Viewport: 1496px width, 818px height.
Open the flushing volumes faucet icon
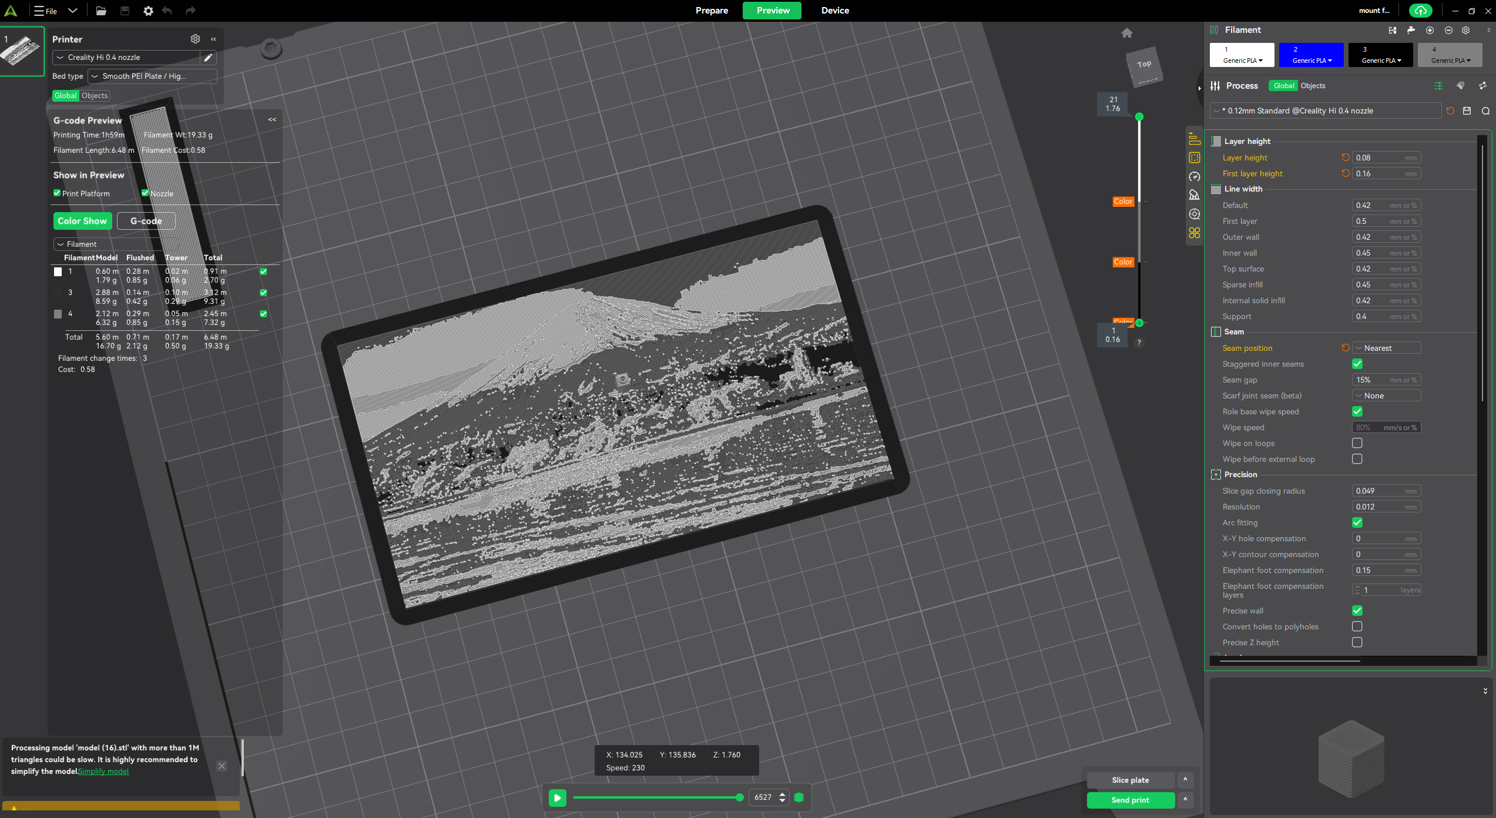[1411, 30]
